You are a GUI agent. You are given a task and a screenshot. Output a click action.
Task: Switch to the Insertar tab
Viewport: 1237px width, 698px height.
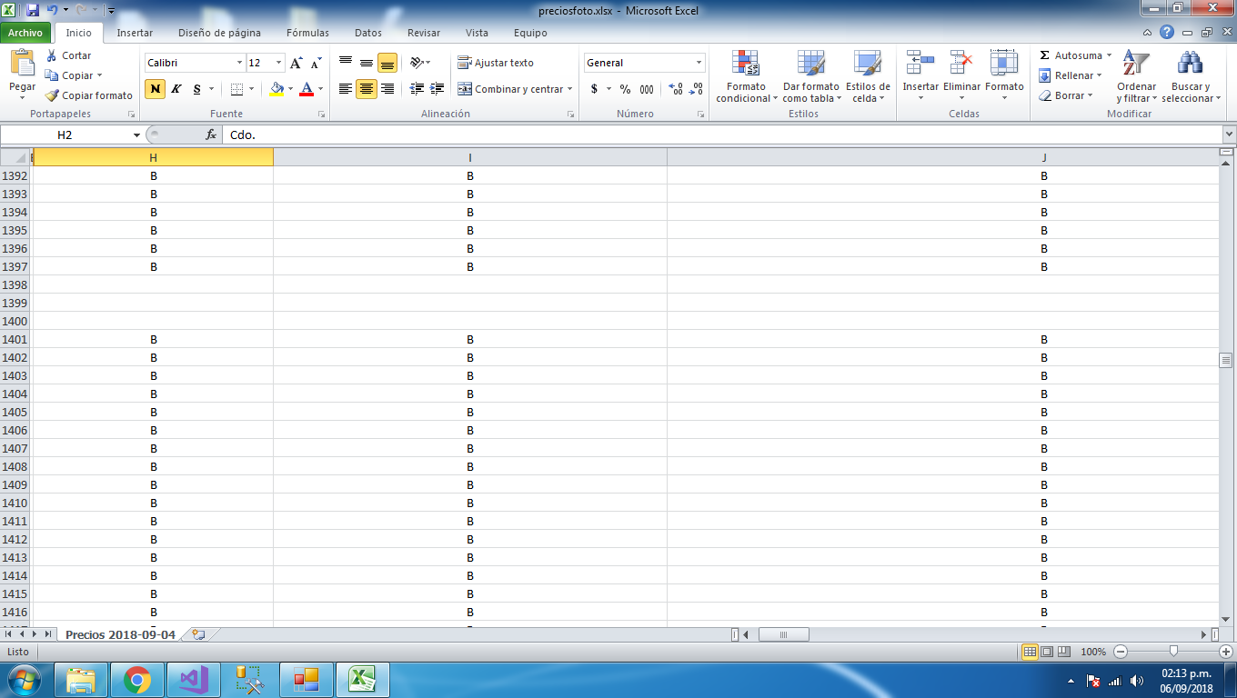135,33
